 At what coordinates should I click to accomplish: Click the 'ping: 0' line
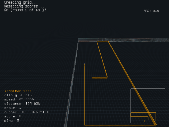12,120
